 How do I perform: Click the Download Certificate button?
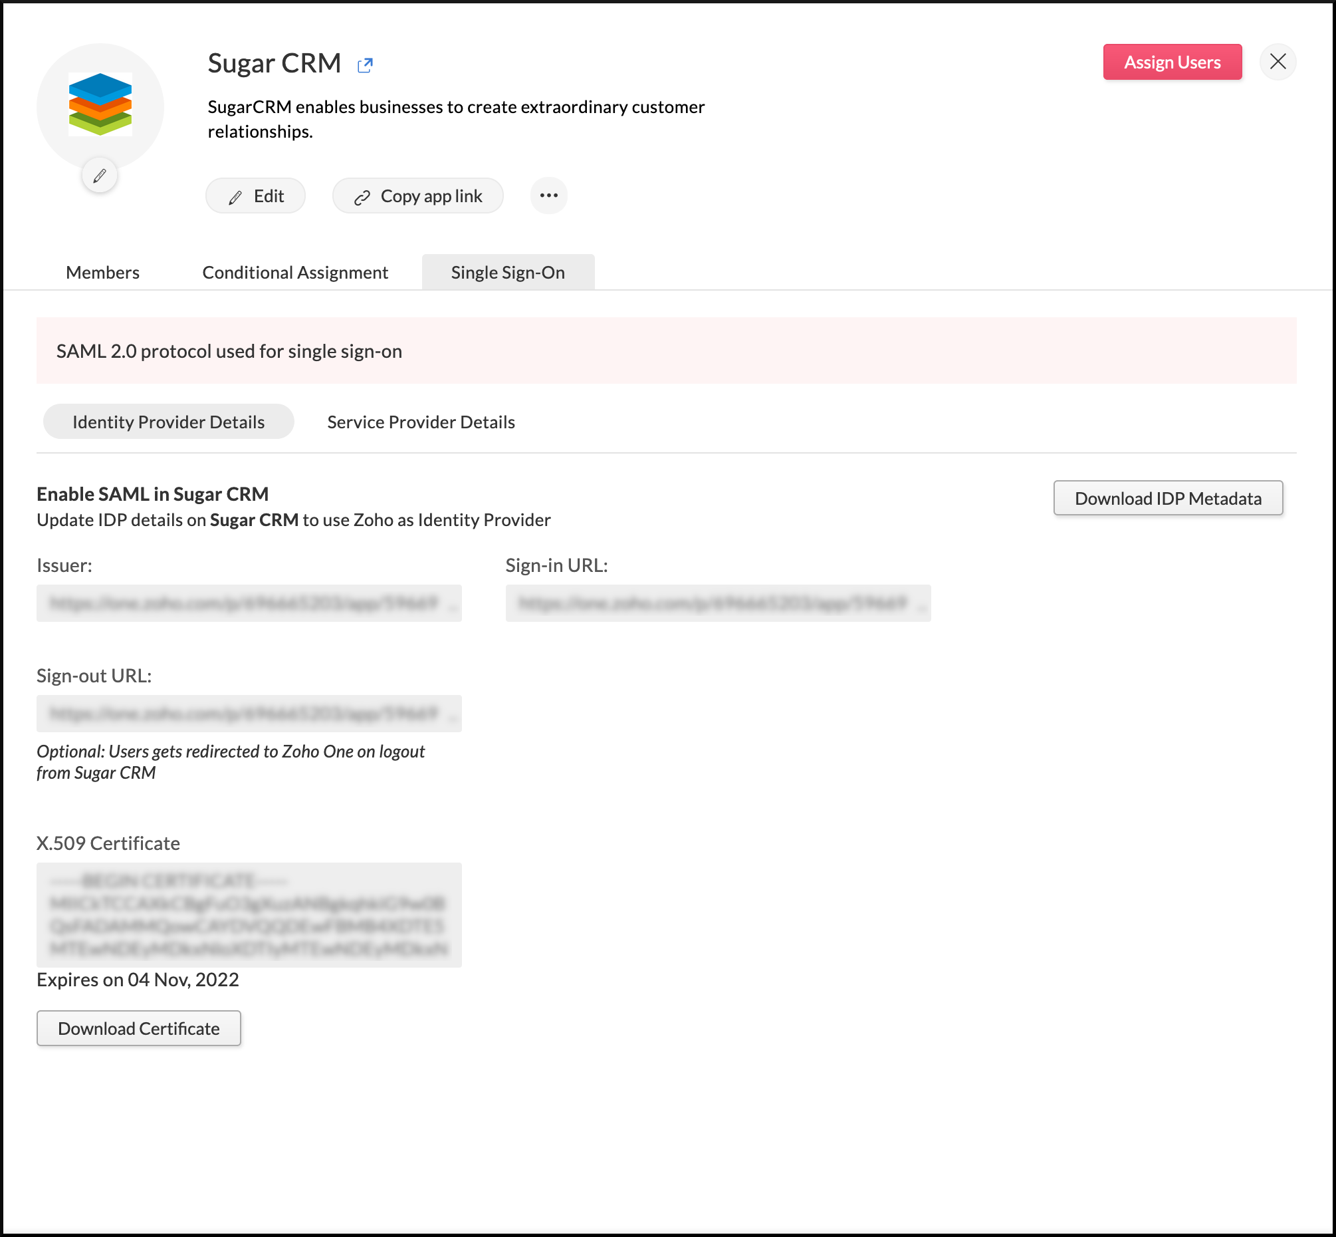point(138,1028)
